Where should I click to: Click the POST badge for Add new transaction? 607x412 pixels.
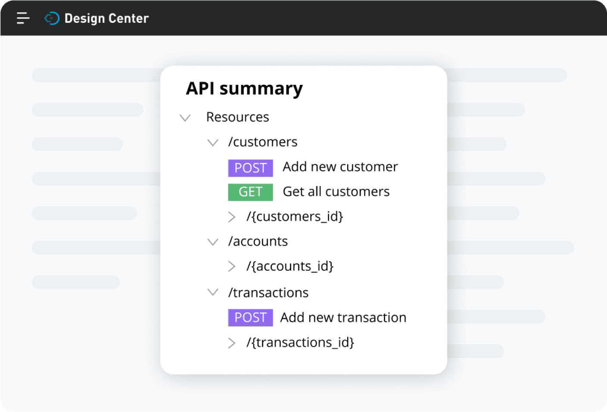click(250, 317)
